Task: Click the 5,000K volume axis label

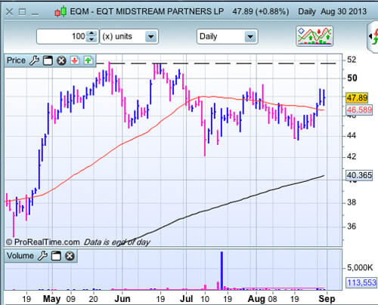Action: pos(360,268)
